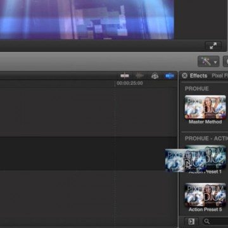
Task: Show the effects sidebar with bottom icon
Action: coord(191,221)
